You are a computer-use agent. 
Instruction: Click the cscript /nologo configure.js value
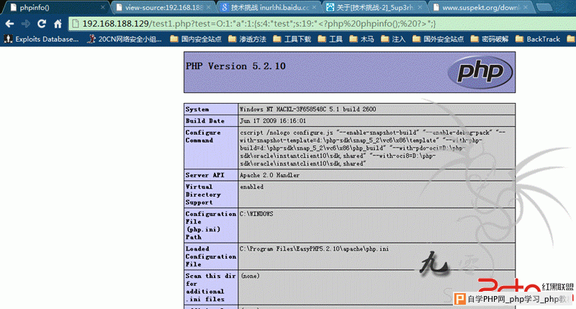pos(372,148)
